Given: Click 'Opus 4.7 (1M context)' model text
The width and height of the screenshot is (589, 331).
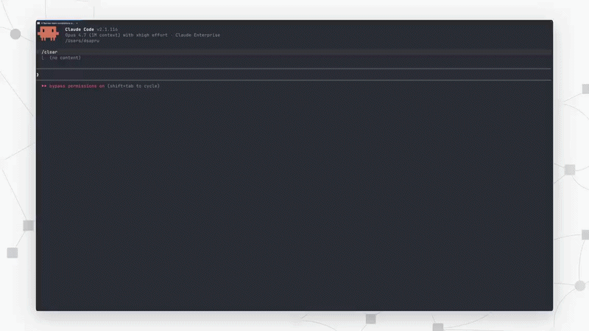Looking at the screenshot, I should coord(93,35).
